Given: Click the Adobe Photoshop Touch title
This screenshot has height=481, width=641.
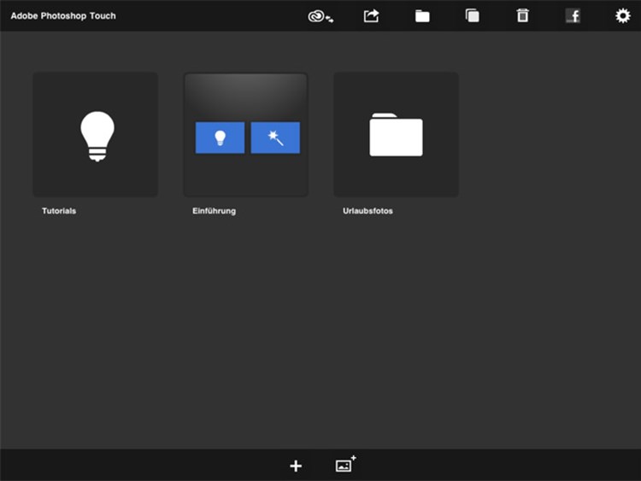Looking at the screenshot, I should click(x=63, y=16).
